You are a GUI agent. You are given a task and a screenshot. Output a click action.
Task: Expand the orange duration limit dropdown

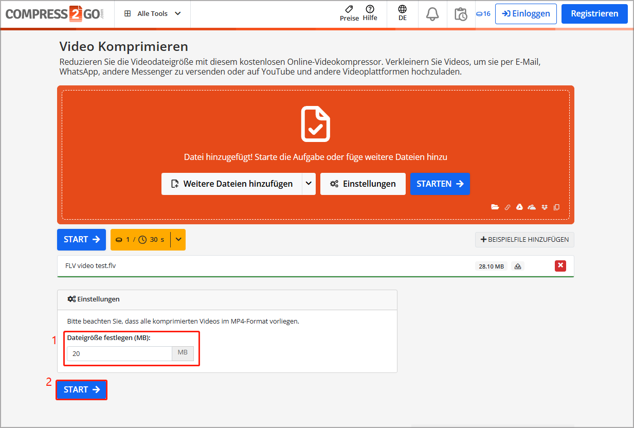point(178,239)
